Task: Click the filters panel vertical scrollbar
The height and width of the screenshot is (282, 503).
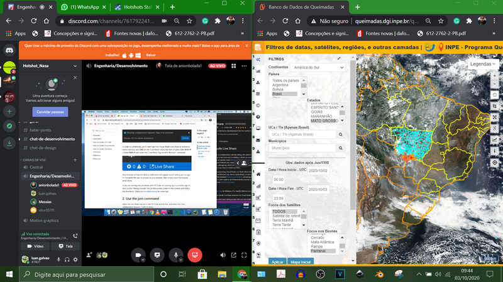Action: point(353,134)
